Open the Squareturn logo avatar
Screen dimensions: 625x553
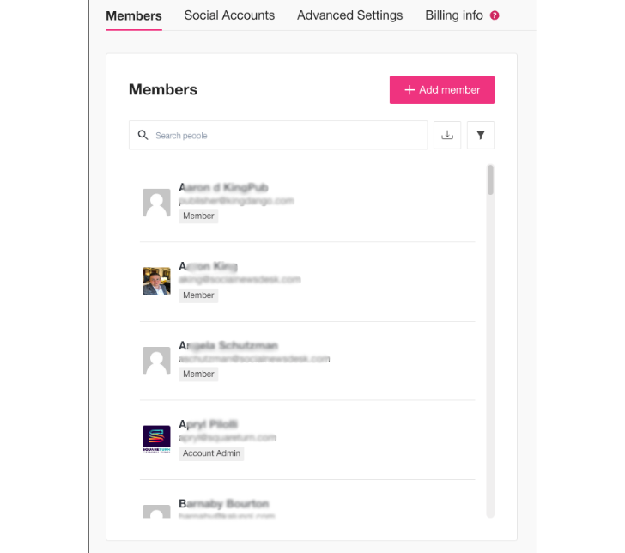(156, 440)
